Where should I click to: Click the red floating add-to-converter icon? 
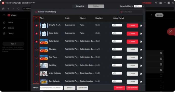170,32
